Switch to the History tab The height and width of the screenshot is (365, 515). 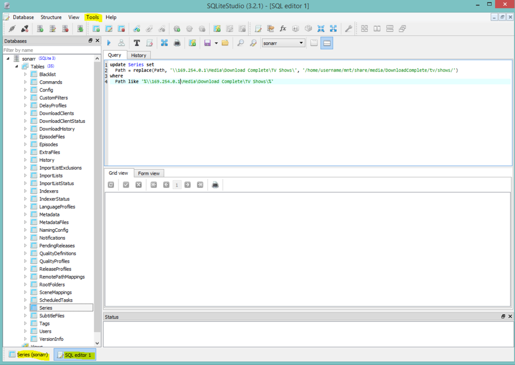pos(139,55)
